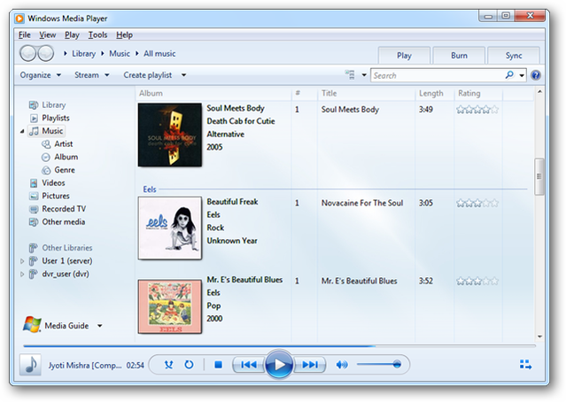Collapse the Music tree node
566x402 pixels.
22,131
